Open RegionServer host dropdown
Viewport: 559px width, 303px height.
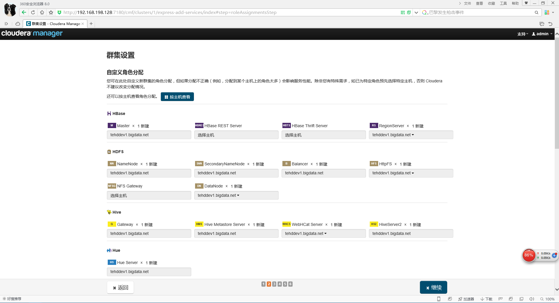coord(411,135)
